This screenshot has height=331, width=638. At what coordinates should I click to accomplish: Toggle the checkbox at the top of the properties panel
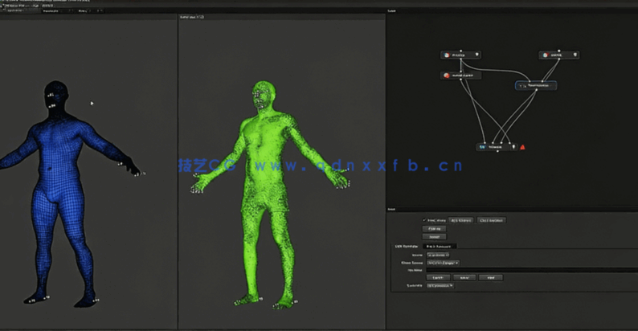click(x=424, y=219)
